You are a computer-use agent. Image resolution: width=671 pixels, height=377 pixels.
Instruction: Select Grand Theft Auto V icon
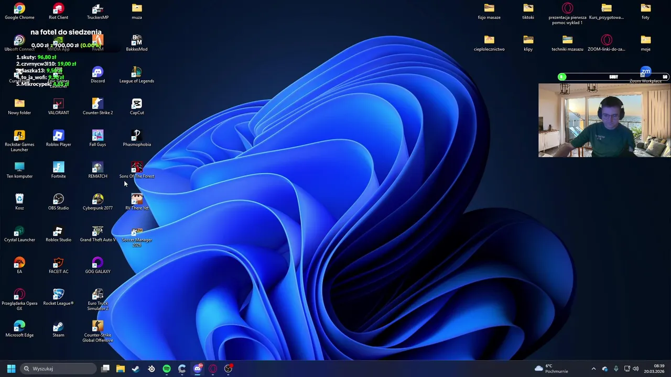point(98,234)
